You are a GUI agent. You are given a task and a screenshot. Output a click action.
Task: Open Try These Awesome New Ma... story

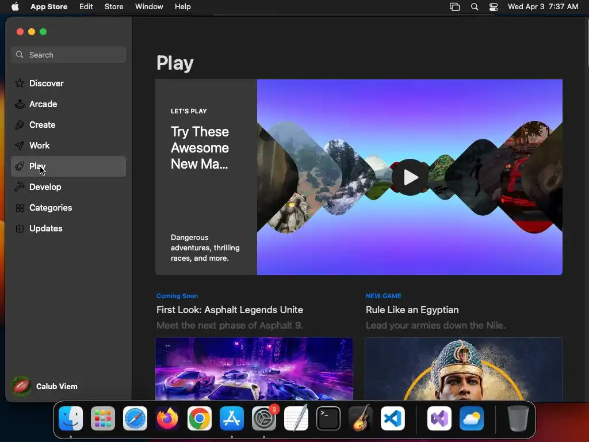(x=200, y=148)
